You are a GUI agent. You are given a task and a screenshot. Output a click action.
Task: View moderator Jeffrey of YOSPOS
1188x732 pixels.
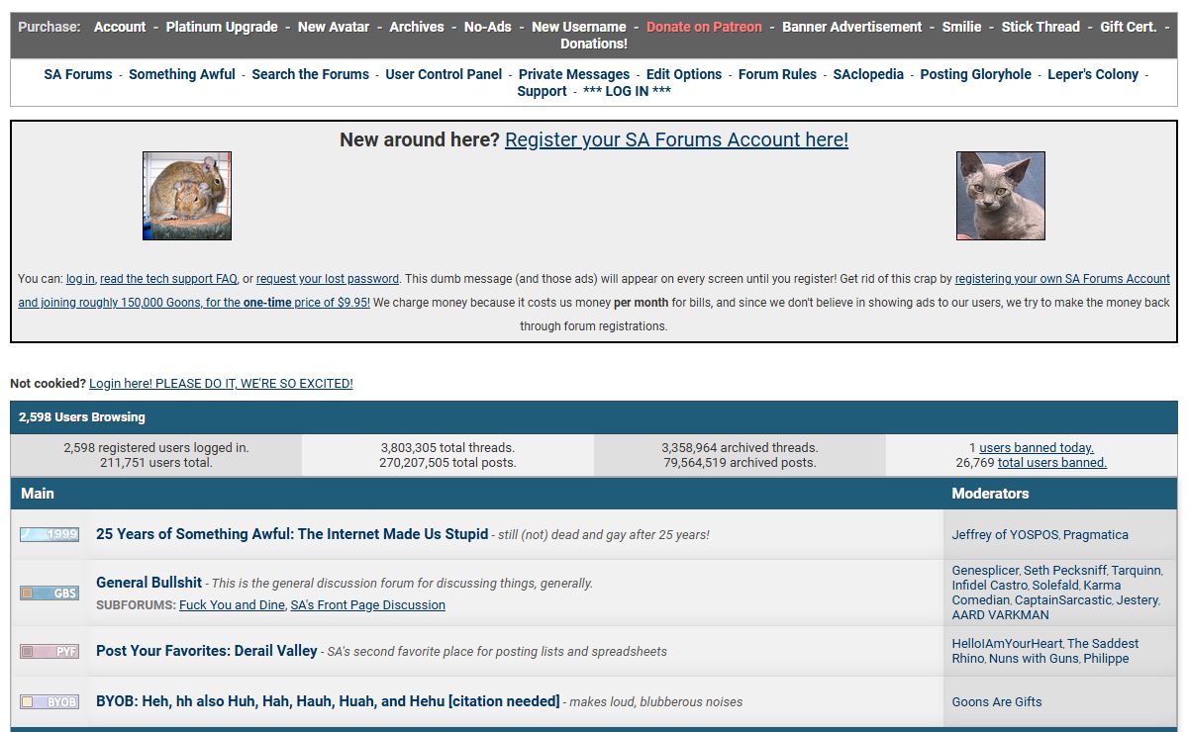(x=1006, y=534)
